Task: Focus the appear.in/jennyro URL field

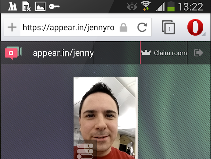Action: 69,28
